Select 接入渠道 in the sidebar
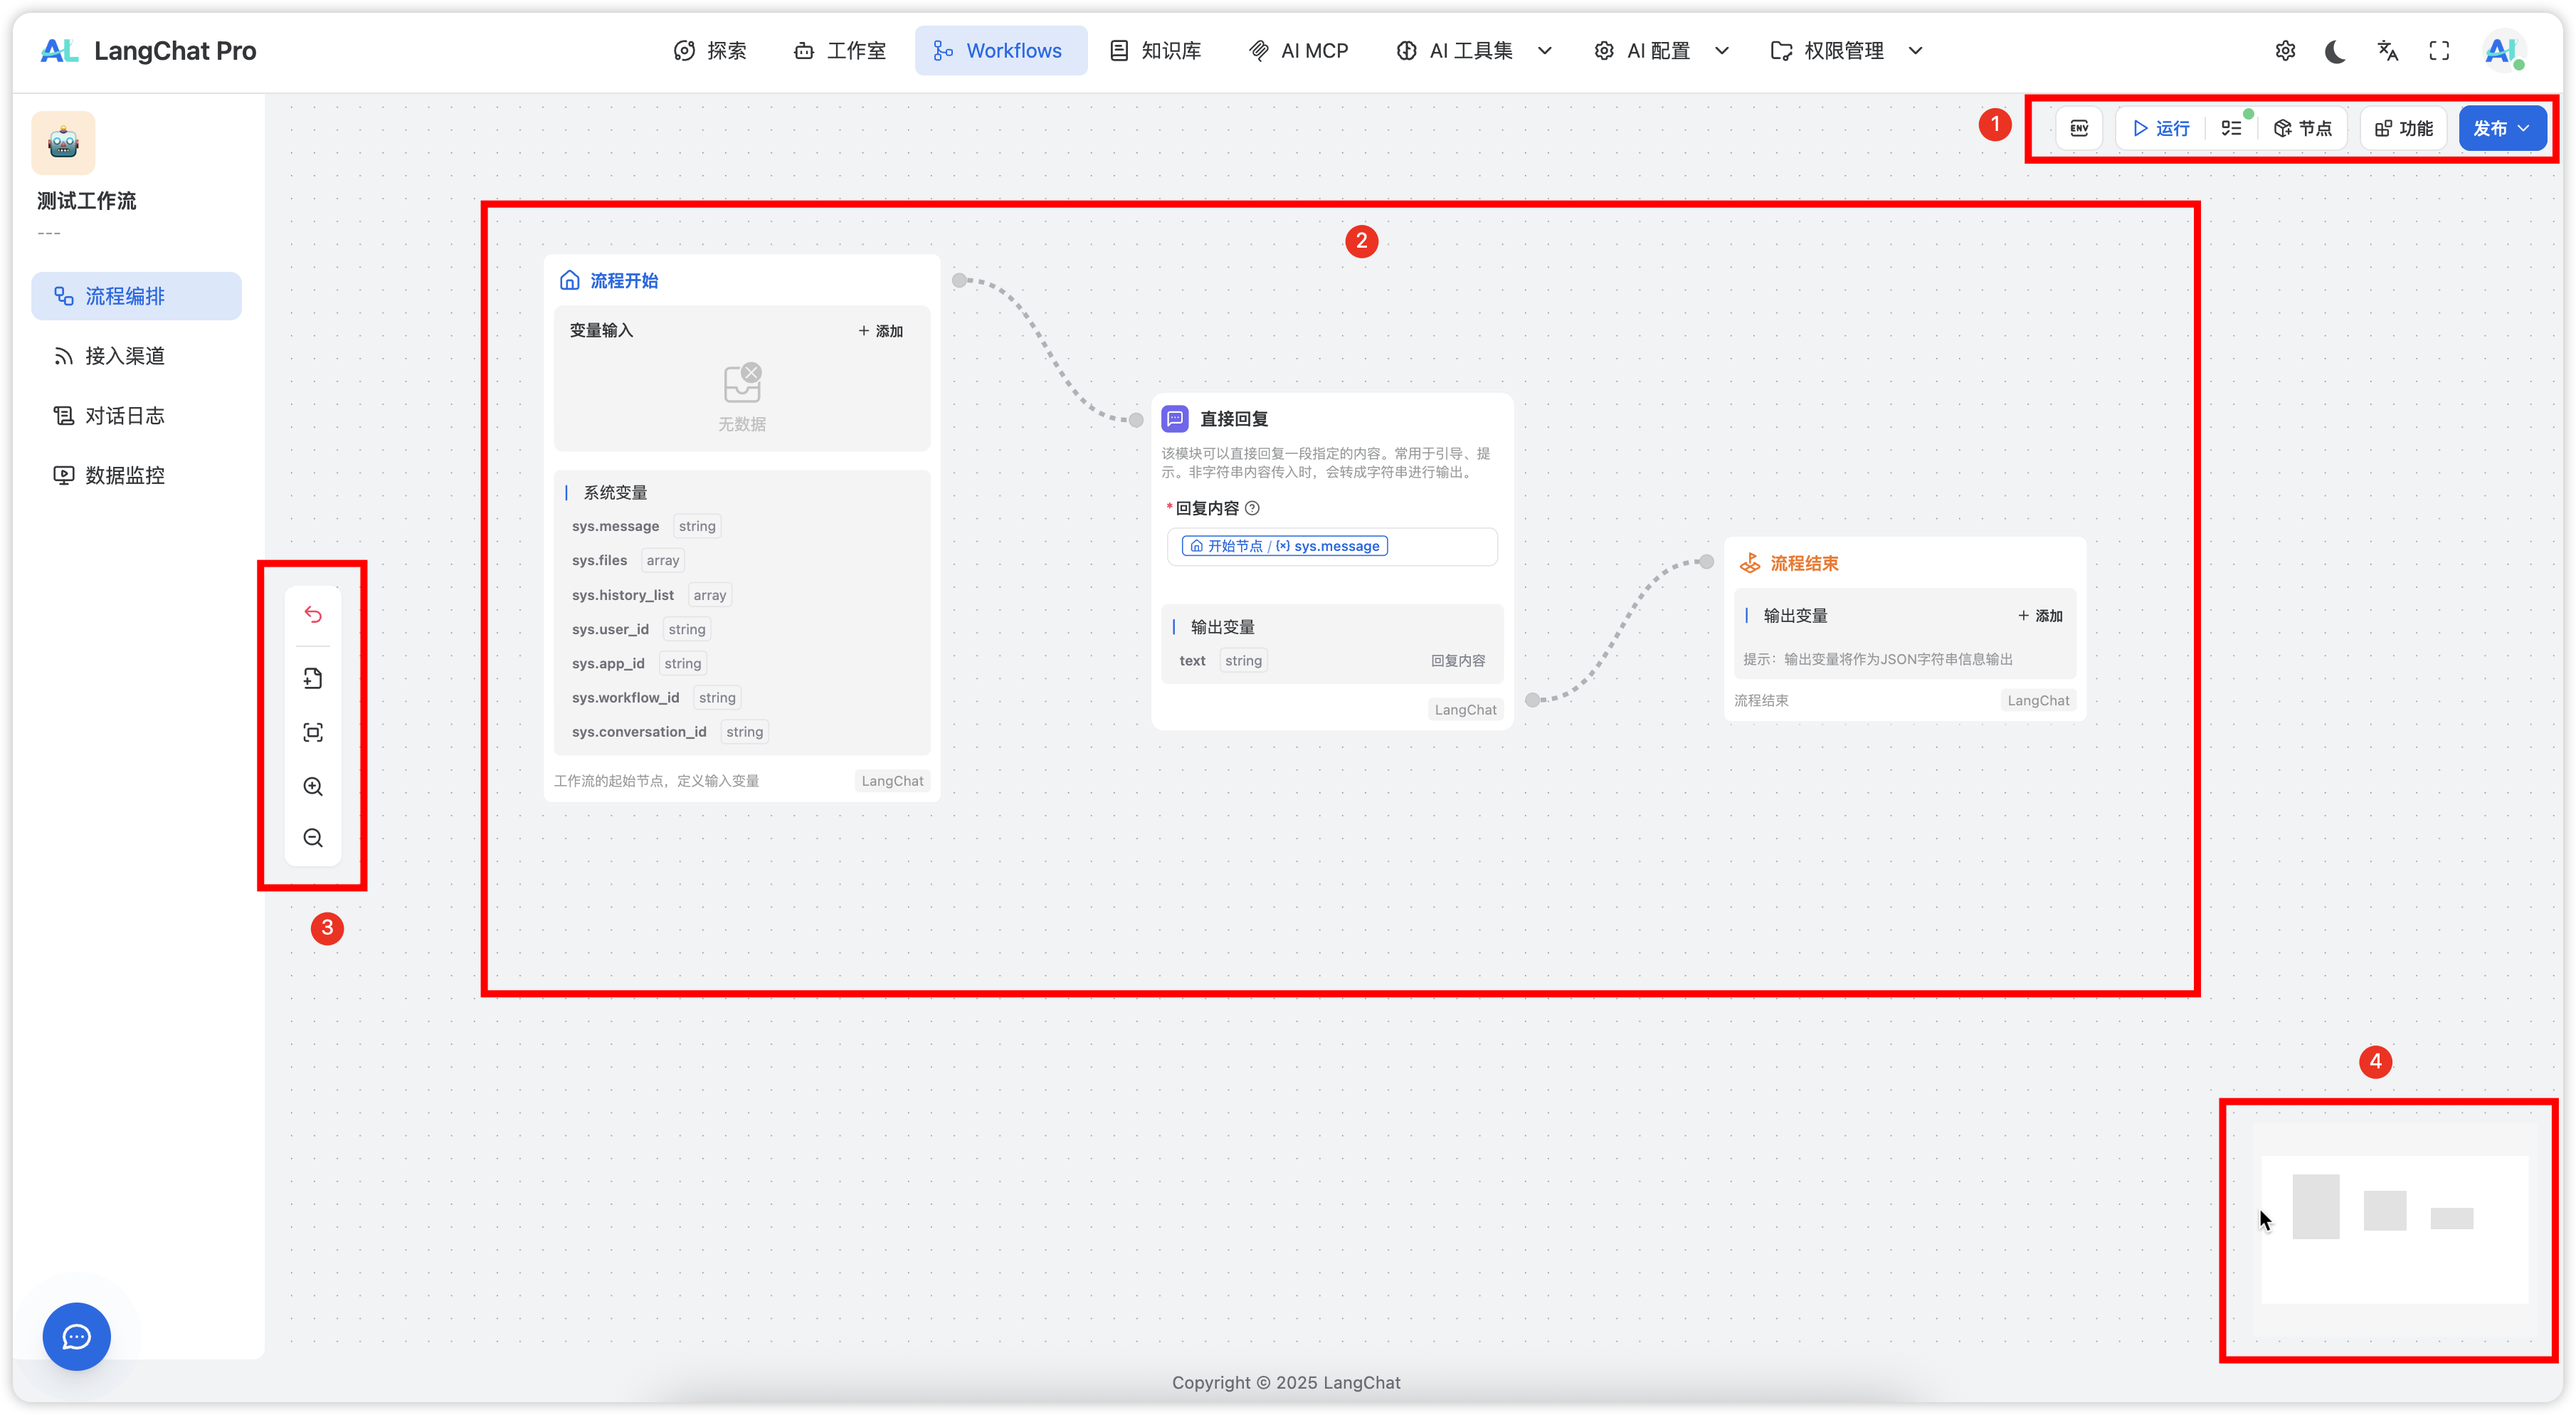 click(125, 356)
